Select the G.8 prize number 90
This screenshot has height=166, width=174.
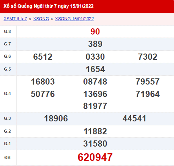tap(95, 32)
